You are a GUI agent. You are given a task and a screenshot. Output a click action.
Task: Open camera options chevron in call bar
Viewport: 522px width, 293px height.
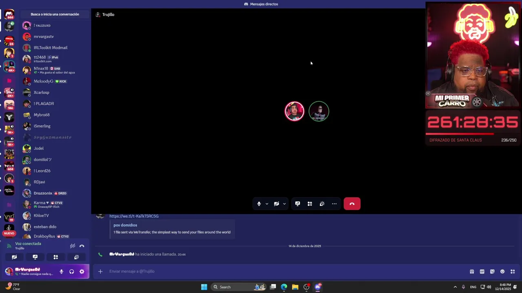[x=284, y=204]
